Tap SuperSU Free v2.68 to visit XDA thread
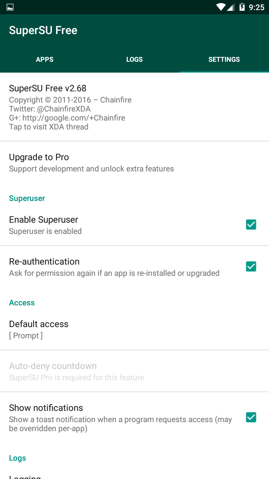The image size is (269, 479). click(48, 88)
